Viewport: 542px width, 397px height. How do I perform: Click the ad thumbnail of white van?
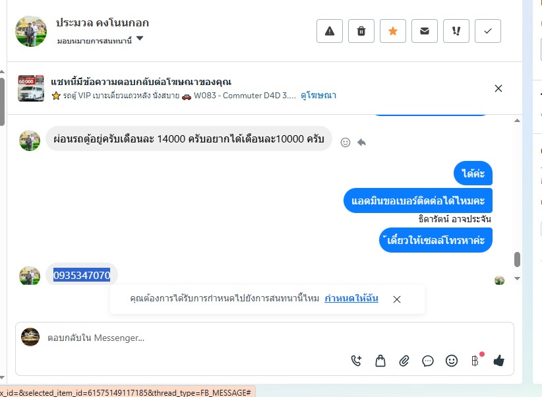point(31,88)
